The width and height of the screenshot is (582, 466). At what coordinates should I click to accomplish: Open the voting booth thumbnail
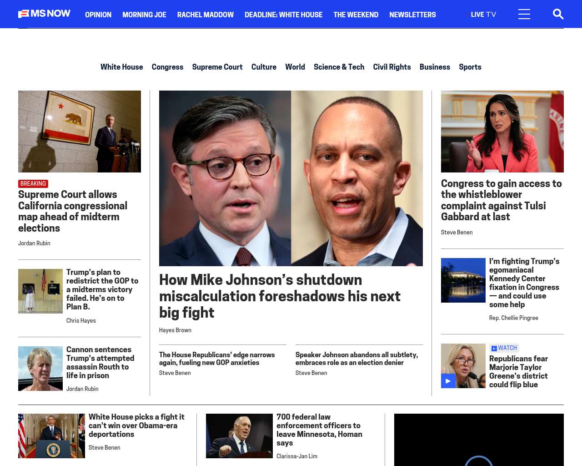click(40, 291)
